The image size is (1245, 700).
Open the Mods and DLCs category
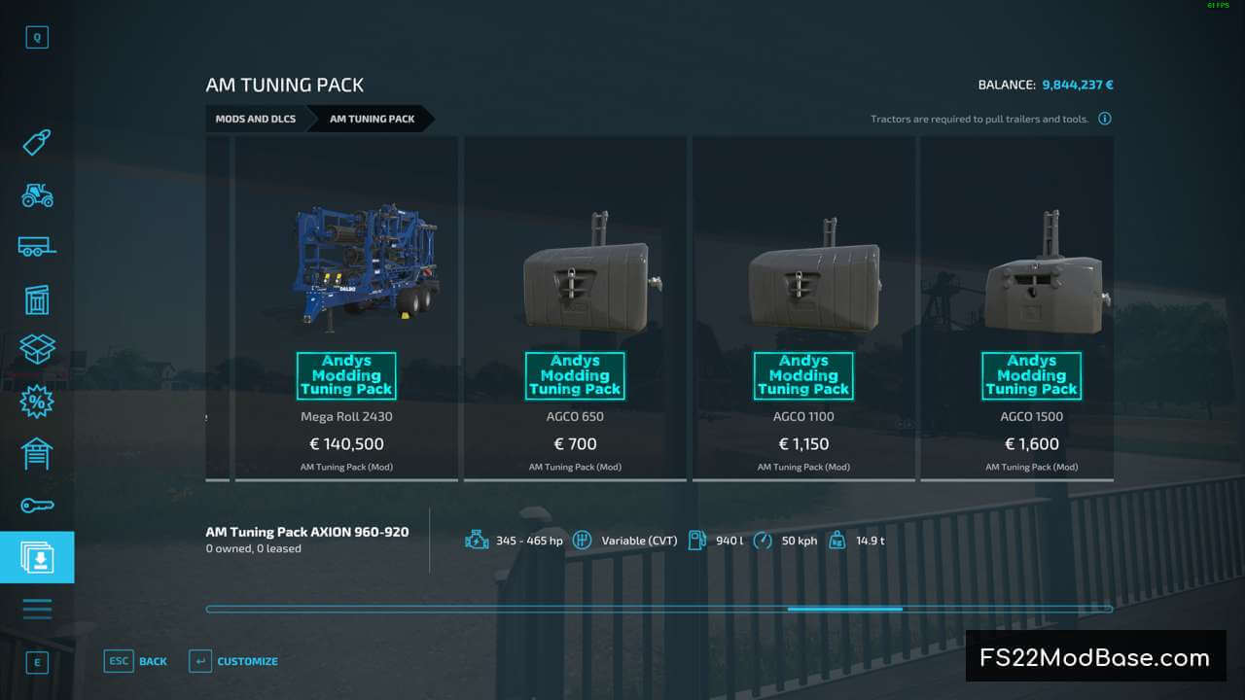pyautogui.click(x=37, y=556)
